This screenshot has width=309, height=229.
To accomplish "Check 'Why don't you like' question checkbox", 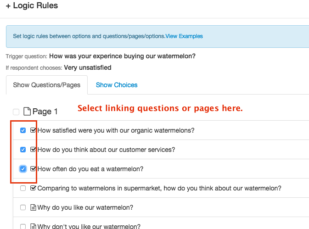I will pyautogui.click(x=23, y=226).
